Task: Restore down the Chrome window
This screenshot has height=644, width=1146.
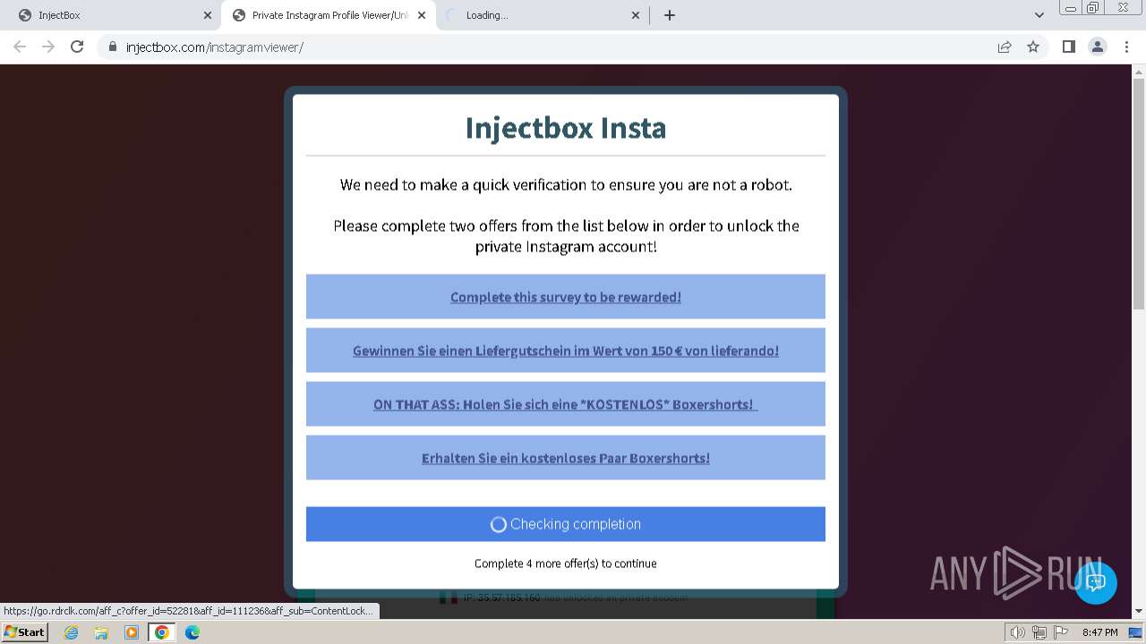Action: point(1093,8)
